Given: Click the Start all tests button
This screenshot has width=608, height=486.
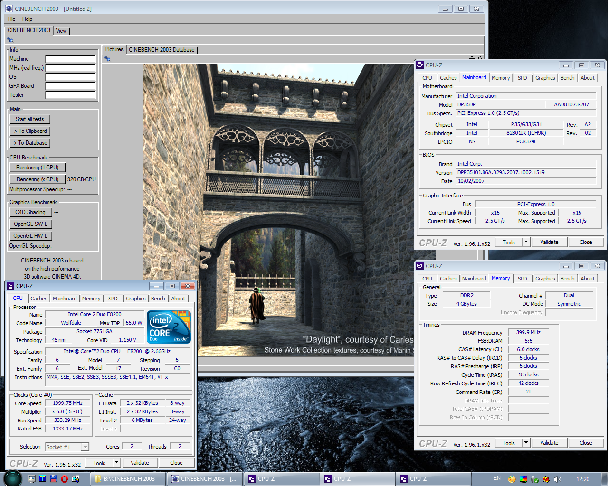Looking at the screenshot, I should (30, 119).
